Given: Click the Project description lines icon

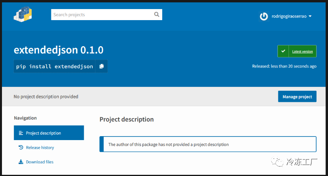Looking at the screenshot, I should point(21,133).
